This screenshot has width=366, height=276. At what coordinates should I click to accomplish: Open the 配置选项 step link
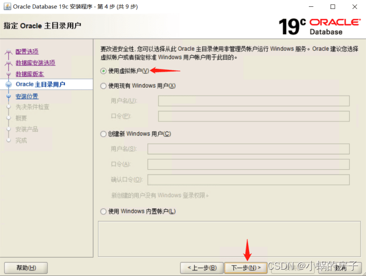coord(27,52)
